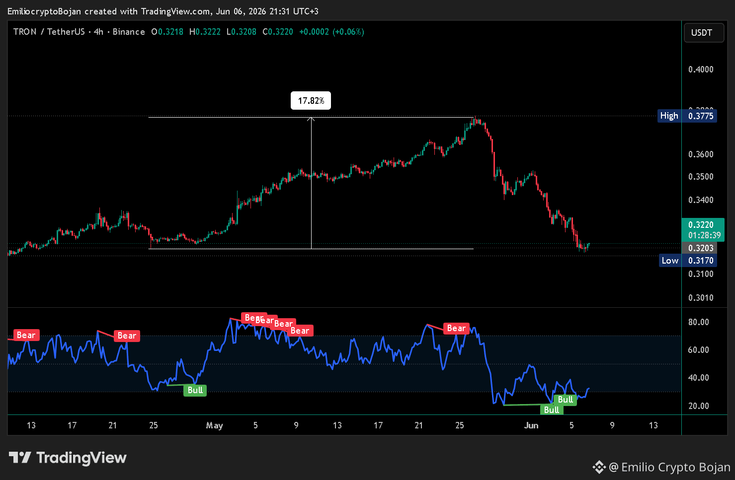
Task: Click the high value H0.3222
Action: tap(204, 32)
